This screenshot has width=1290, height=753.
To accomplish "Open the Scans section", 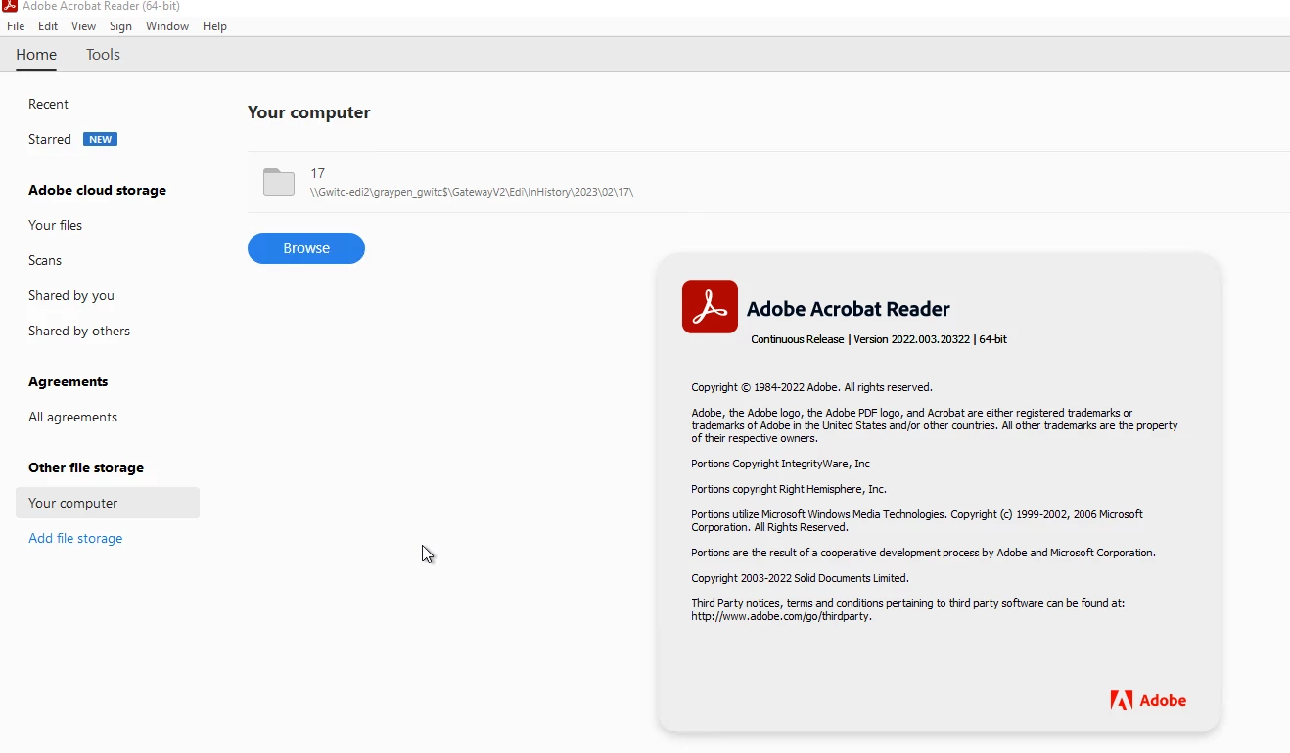I will (45, 260).
